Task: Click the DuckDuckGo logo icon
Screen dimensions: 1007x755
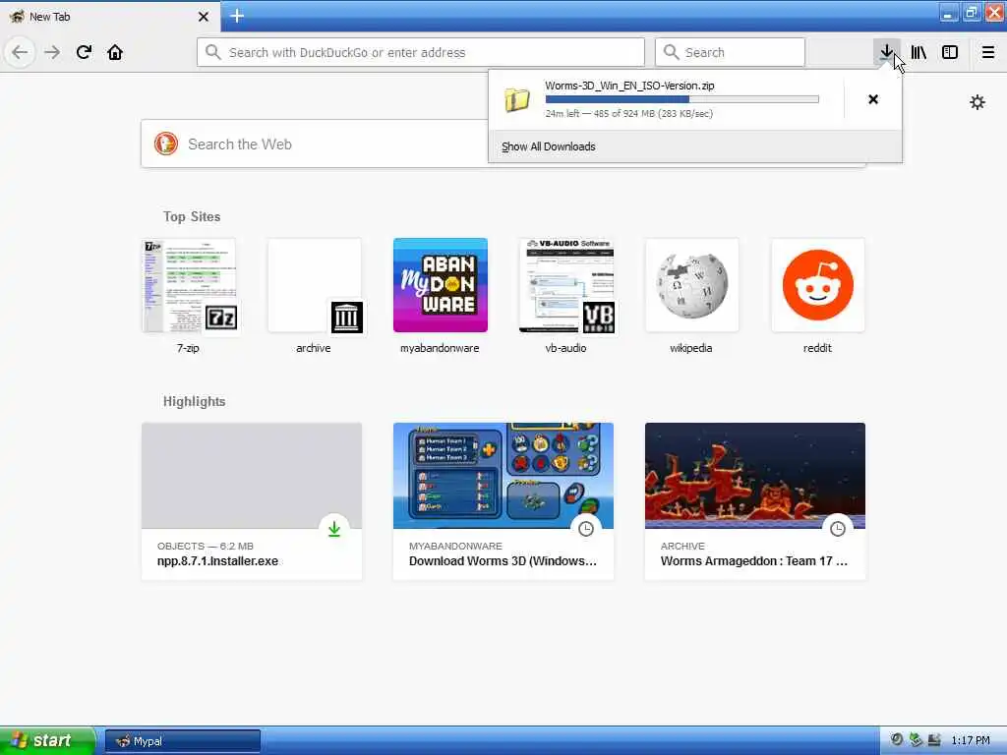Action: 165,144
